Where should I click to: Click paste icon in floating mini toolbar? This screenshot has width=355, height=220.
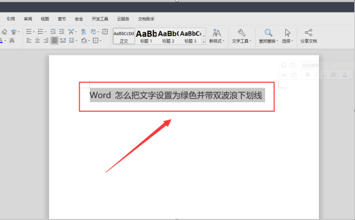point(293,66)
